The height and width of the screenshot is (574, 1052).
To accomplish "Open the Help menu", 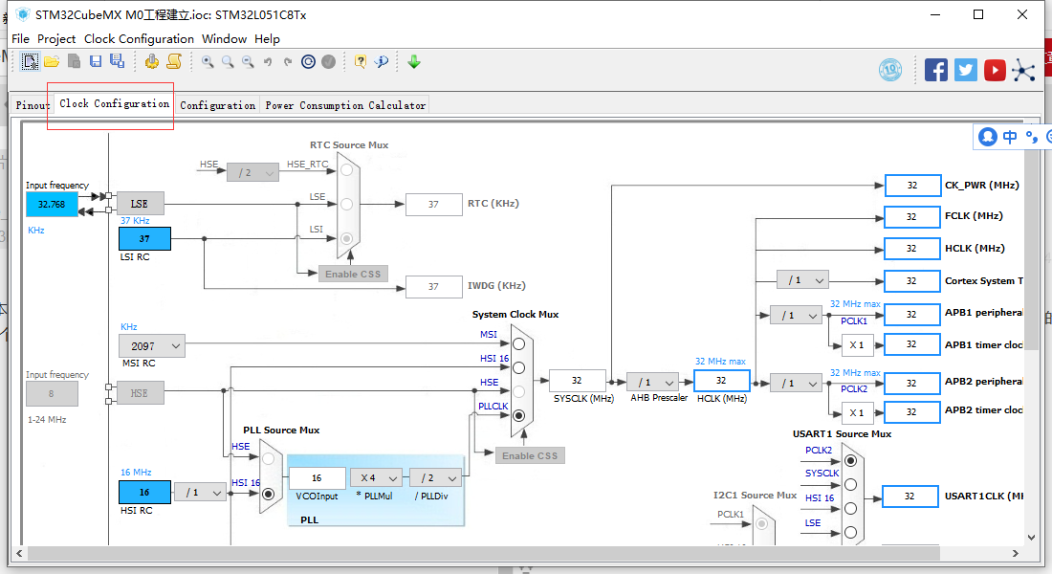I will (267, 39).
